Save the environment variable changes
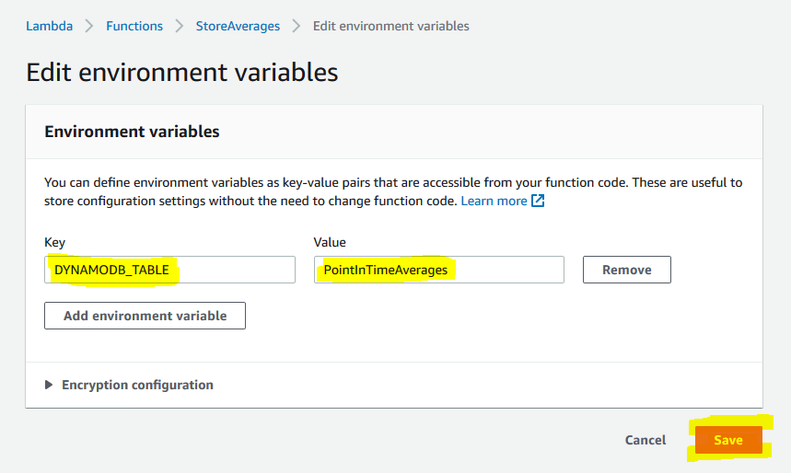 pyautogui.click(x=728, y=440)
